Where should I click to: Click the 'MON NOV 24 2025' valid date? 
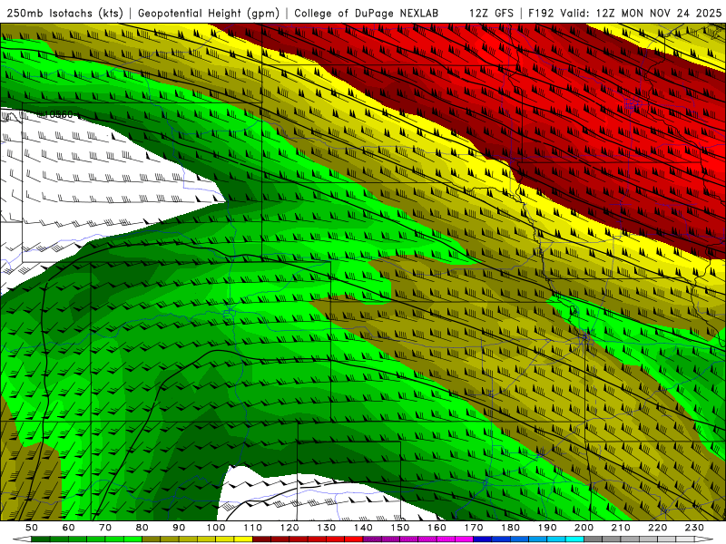671,14
